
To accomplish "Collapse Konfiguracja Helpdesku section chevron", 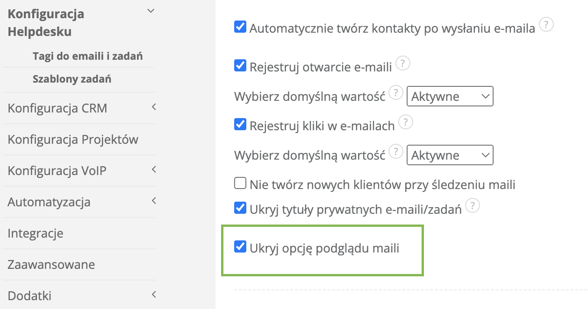I will pyautogui.click(x=151, y=12).
